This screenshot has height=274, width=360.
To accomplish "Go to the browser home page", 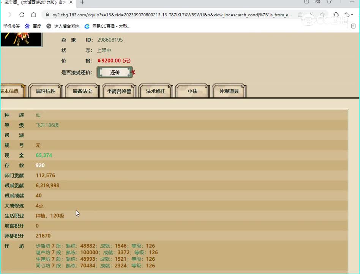I will (x=33, y=15).
